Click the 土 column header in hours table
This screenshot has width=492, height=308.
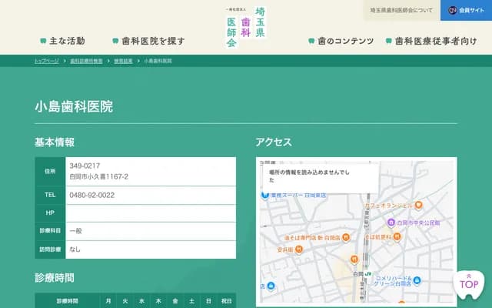pyautogui.click(x=191, y=301)
